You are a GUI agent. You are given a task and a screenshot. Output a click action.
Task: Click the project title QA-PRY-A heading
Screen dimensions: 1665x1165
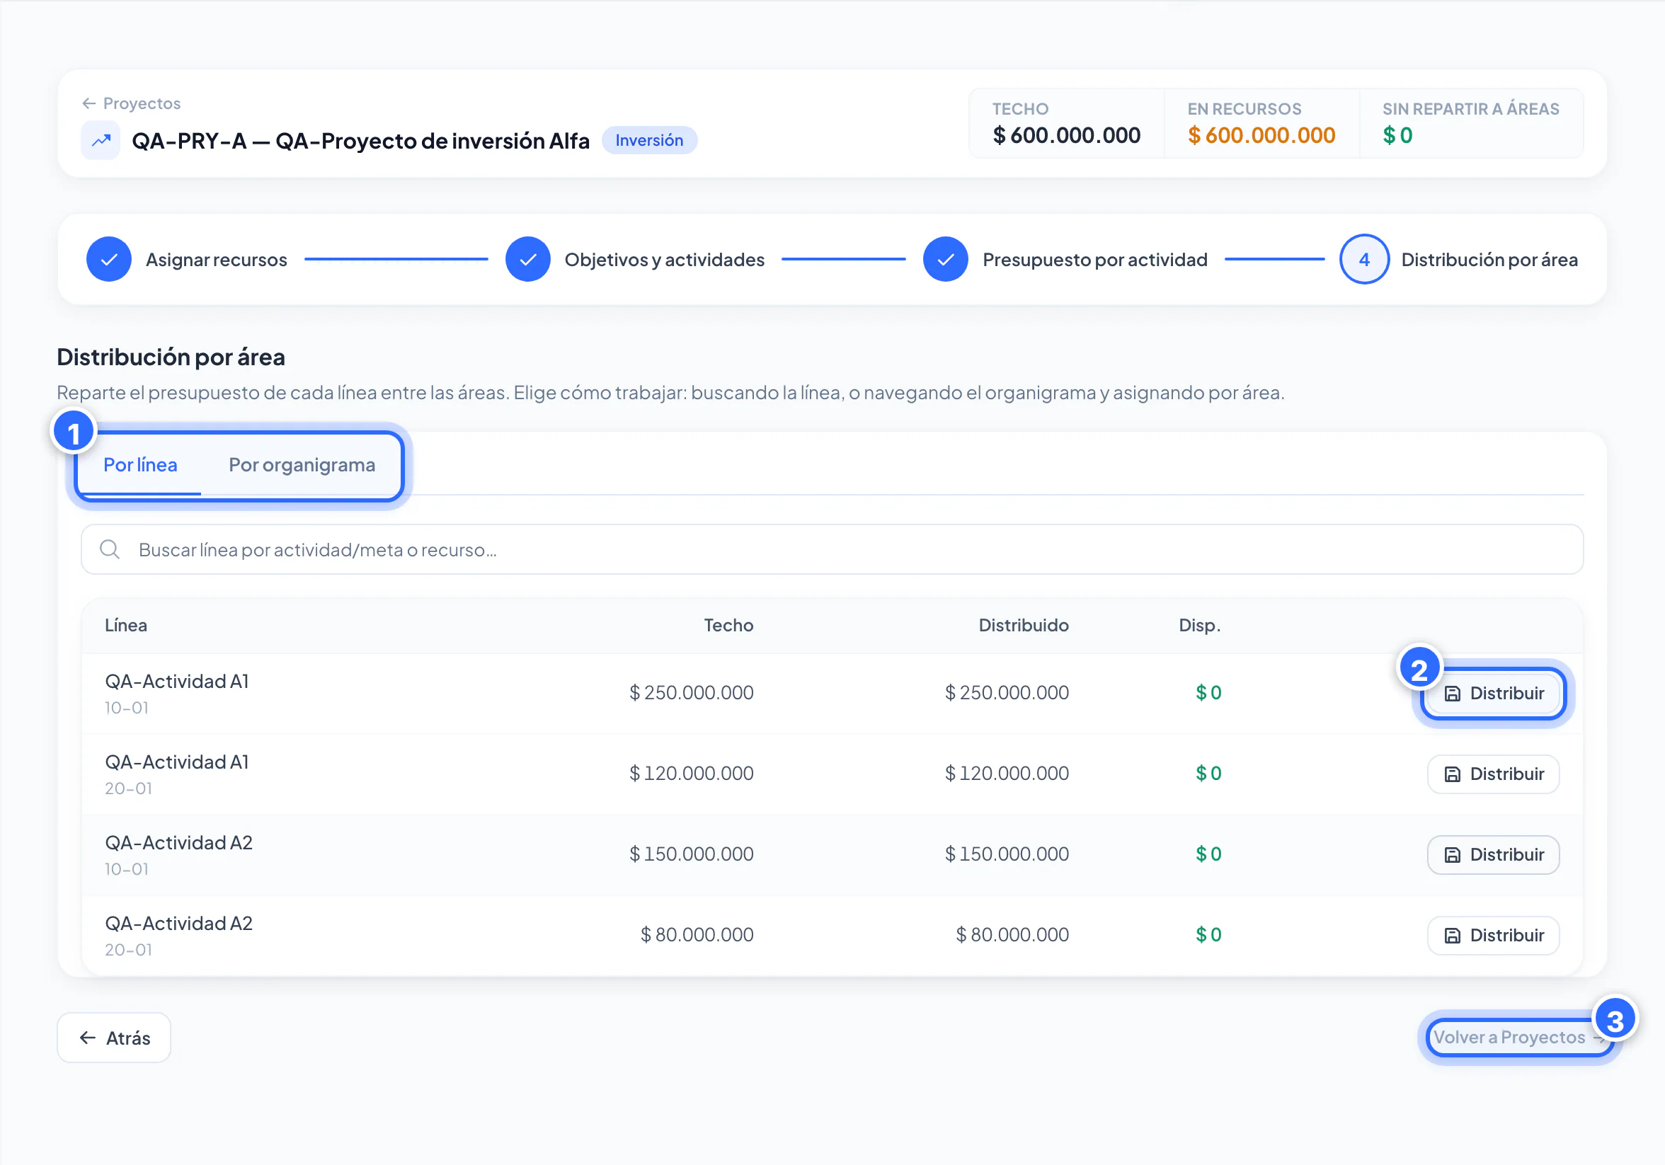360,141
